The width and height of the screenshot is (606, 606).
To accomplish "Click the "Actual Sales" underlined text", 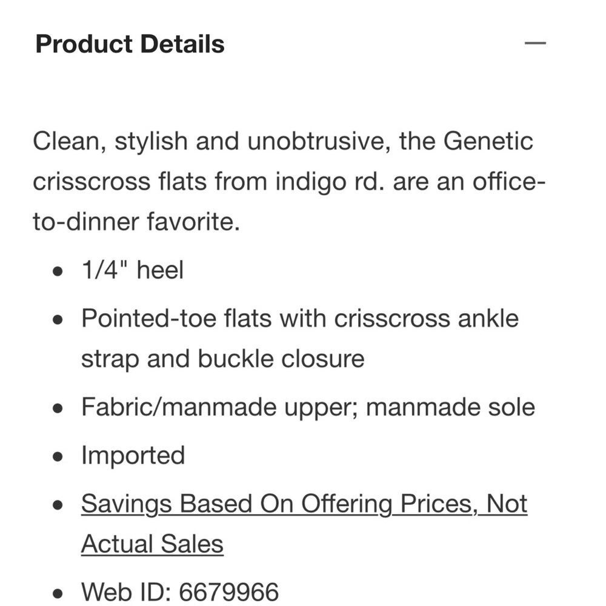I will [152, 544].
